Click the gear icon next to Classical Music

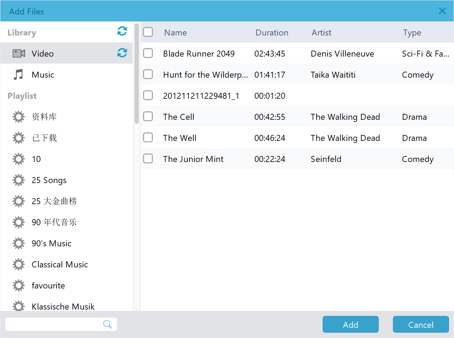[x=19, y=265]
